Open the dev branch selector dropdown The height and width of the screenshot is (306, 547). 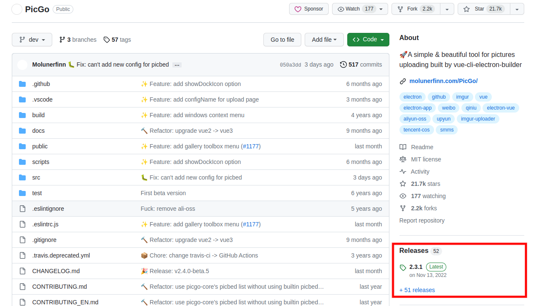[32, 40]
